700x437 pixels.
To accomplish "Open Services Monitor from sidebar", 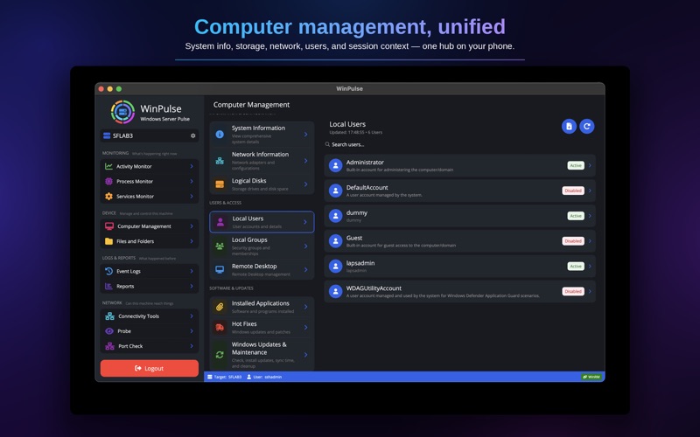I will pyautogui.click(x=150, y=196).
